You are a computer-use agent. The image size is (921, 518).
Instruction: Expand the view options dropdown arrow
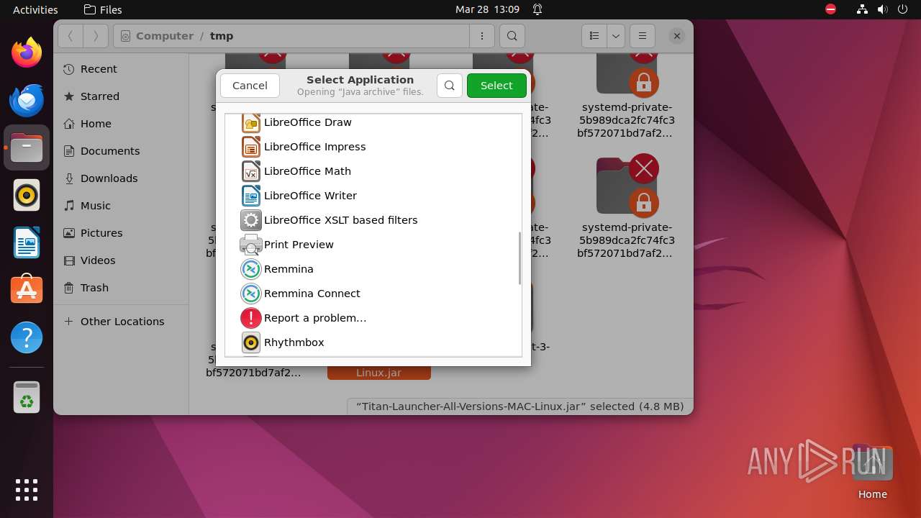(616, 36)
